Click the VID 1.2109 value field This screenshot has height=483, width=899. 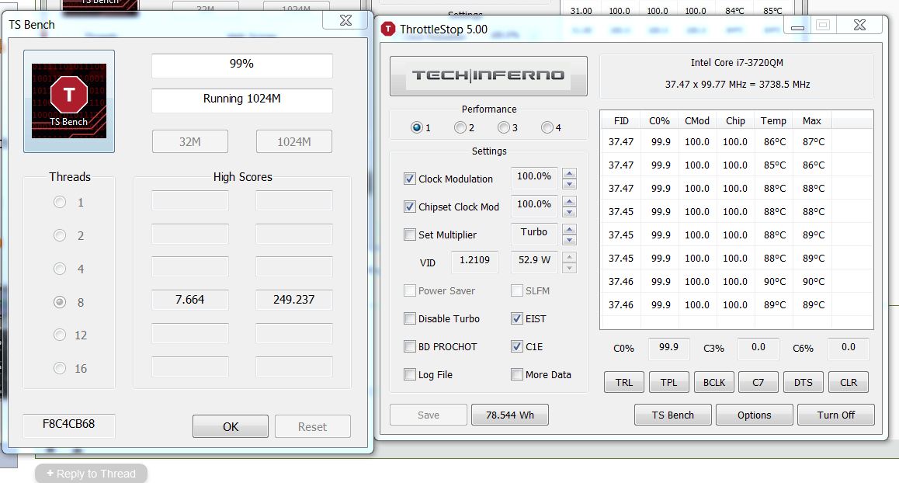point(474,262)
